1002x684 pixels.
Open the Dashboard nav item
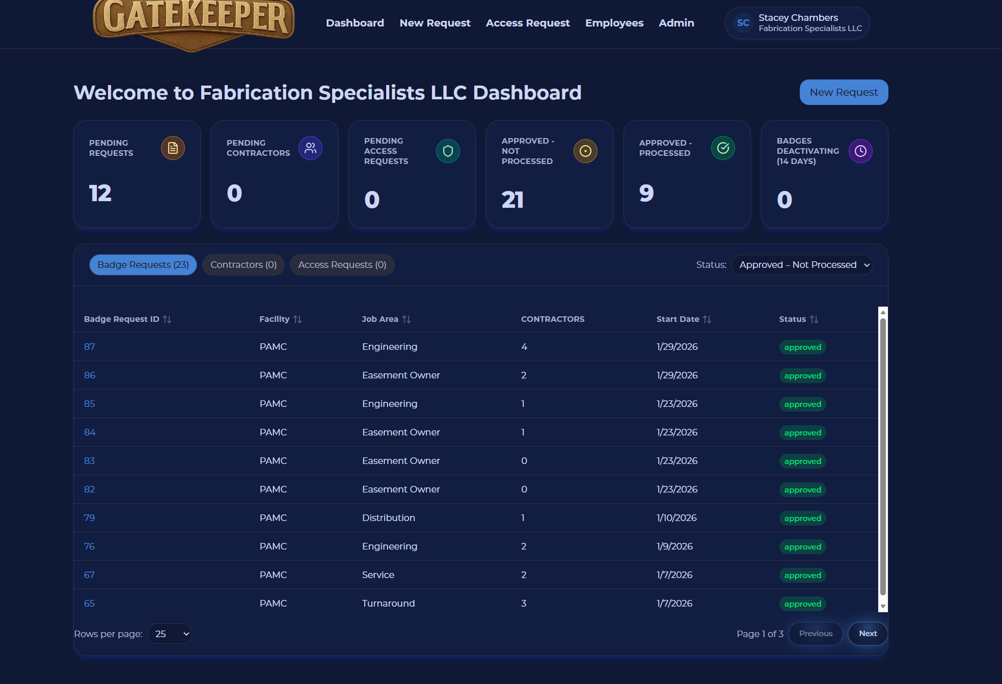coord(355,23)
